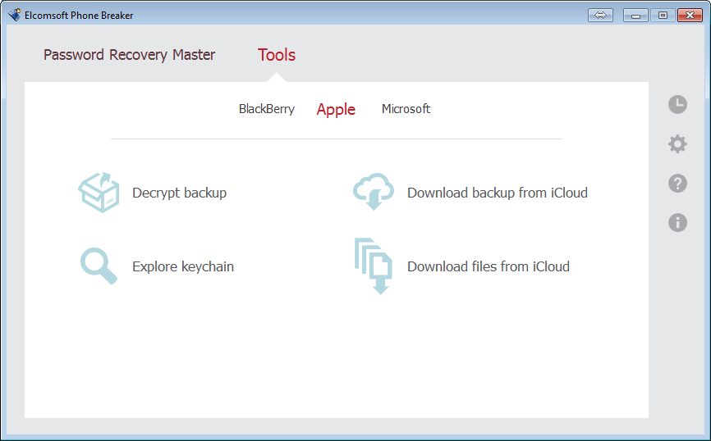Show the about info icon
Screen dimensions: 711x441
tap(677, 223)
